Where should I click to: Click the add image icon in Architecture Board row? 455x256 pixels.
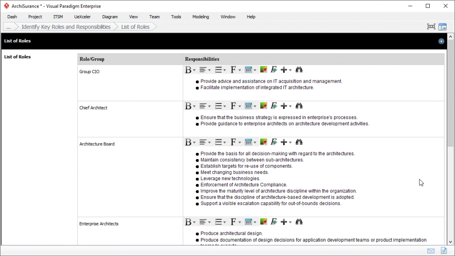point(263,142)
